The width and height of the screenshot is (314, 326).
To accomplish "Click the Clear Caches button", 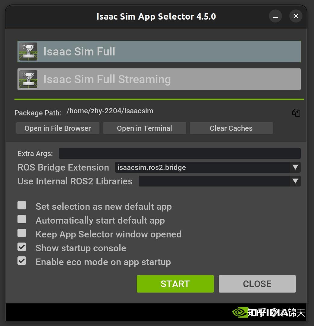I will pos(231,128).
